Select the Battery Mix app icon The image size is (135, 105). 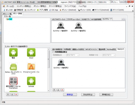coord(13,67)
